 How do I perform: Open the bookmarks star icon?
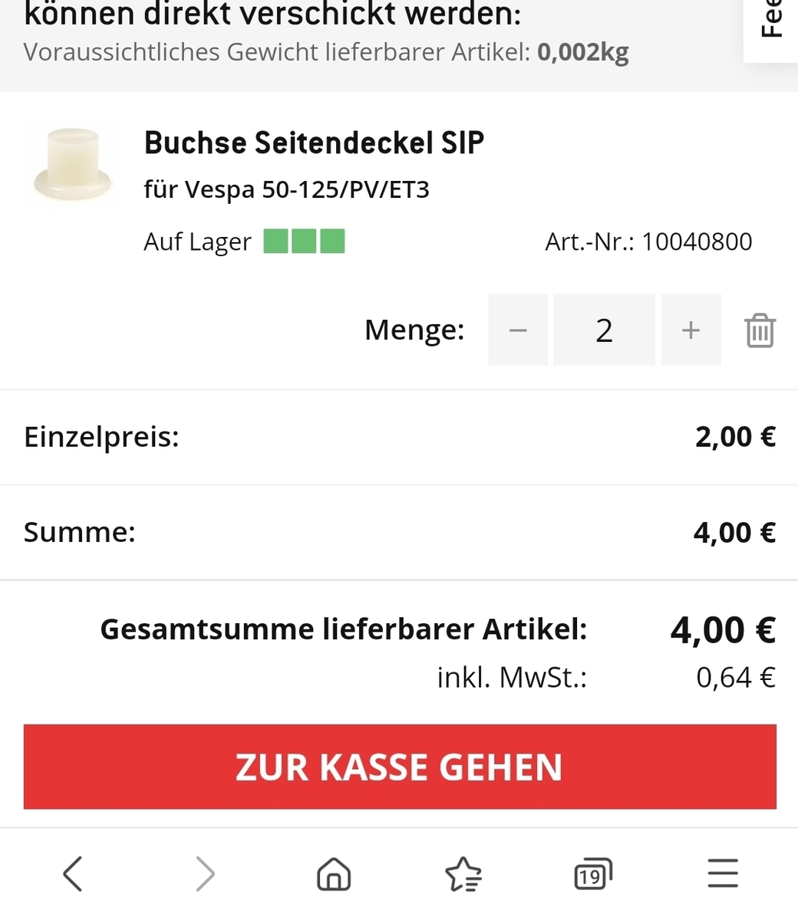(x=463, y=874)
